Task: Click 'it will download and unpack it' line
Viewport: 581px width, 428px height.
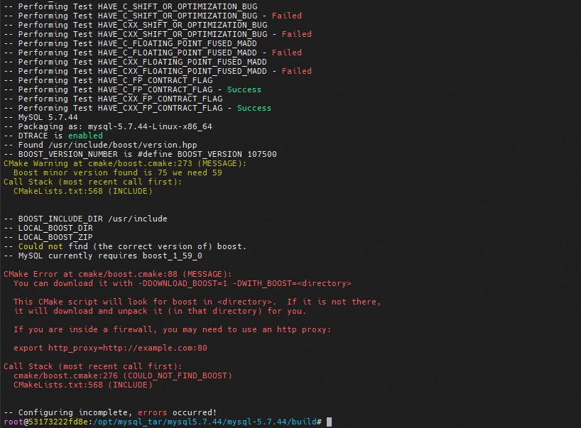Action: 160,312
